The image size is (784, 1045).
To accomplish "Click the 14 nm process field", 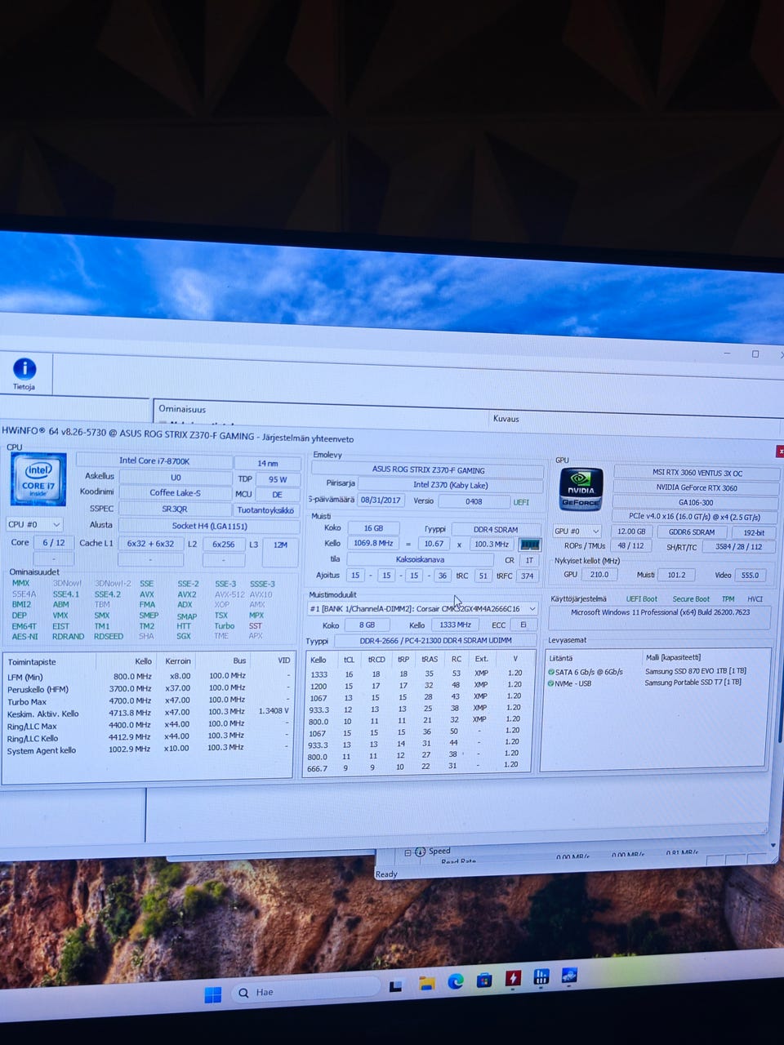I will coord(268,463).
